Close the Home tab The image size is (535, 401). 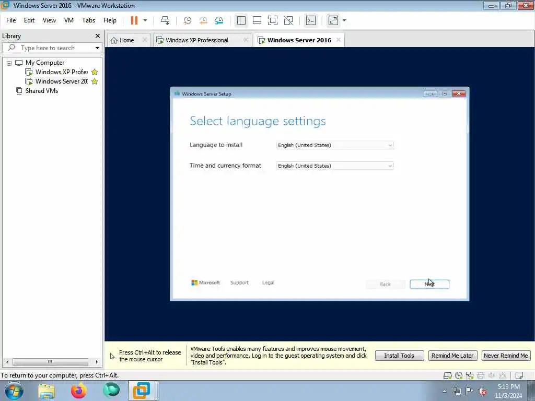pos(145,40)
